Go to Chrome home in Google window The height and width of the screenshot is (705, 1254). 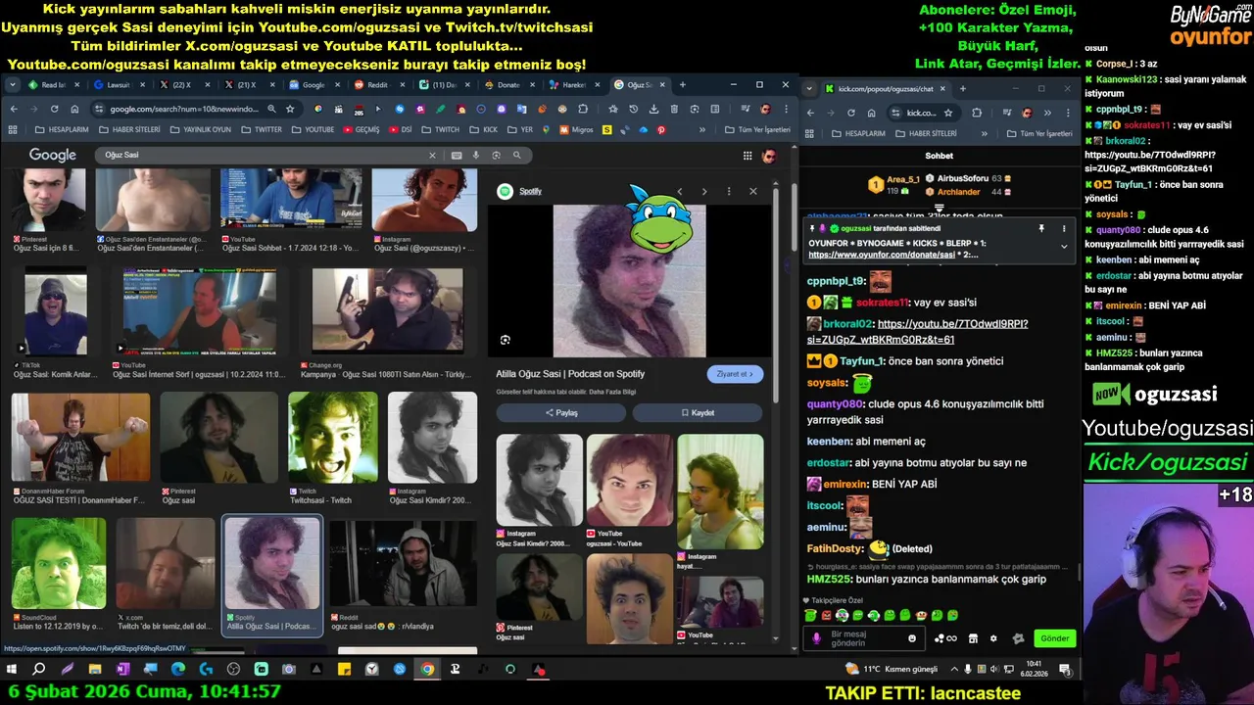74,109
